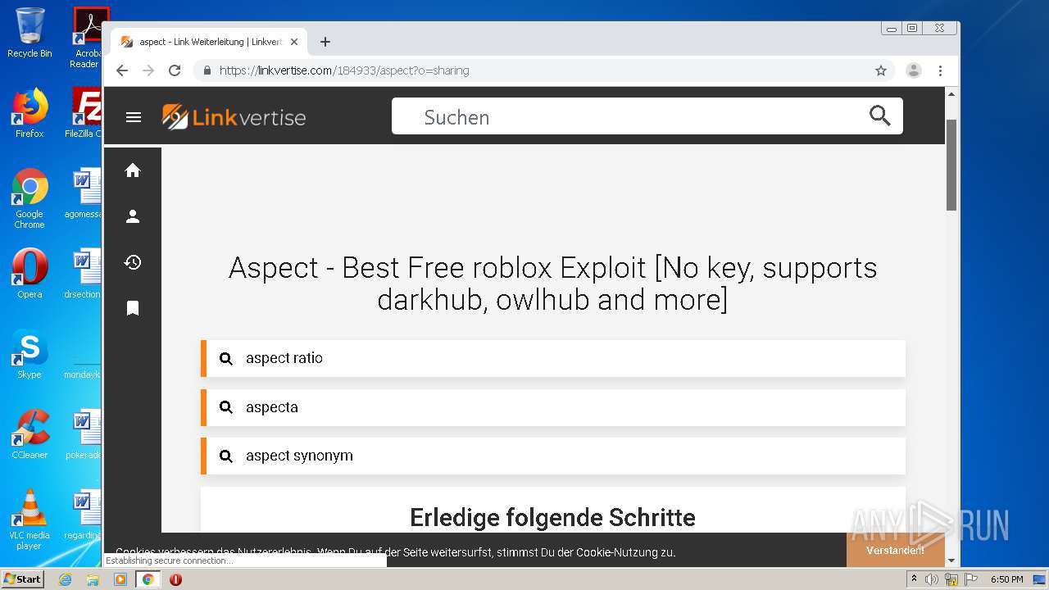This screenshot has height=590, width=1049.
Task: Open a new Chrome tab
Action: [x=325, y=42]
